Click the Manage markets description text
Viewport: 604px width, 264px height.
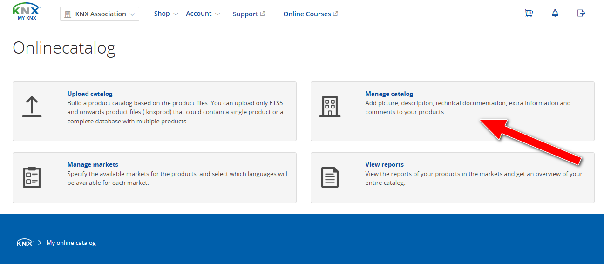pos(177,178)
